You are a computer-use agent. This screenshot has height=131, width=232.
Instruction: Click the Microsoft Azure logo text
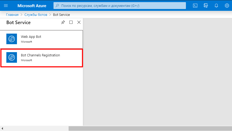click(32, 6)
